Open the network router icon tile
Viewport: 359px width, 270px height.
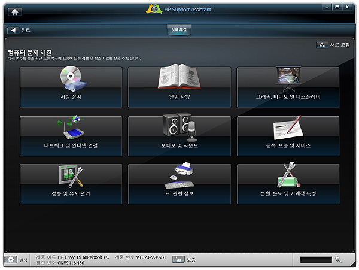[71, 128]
